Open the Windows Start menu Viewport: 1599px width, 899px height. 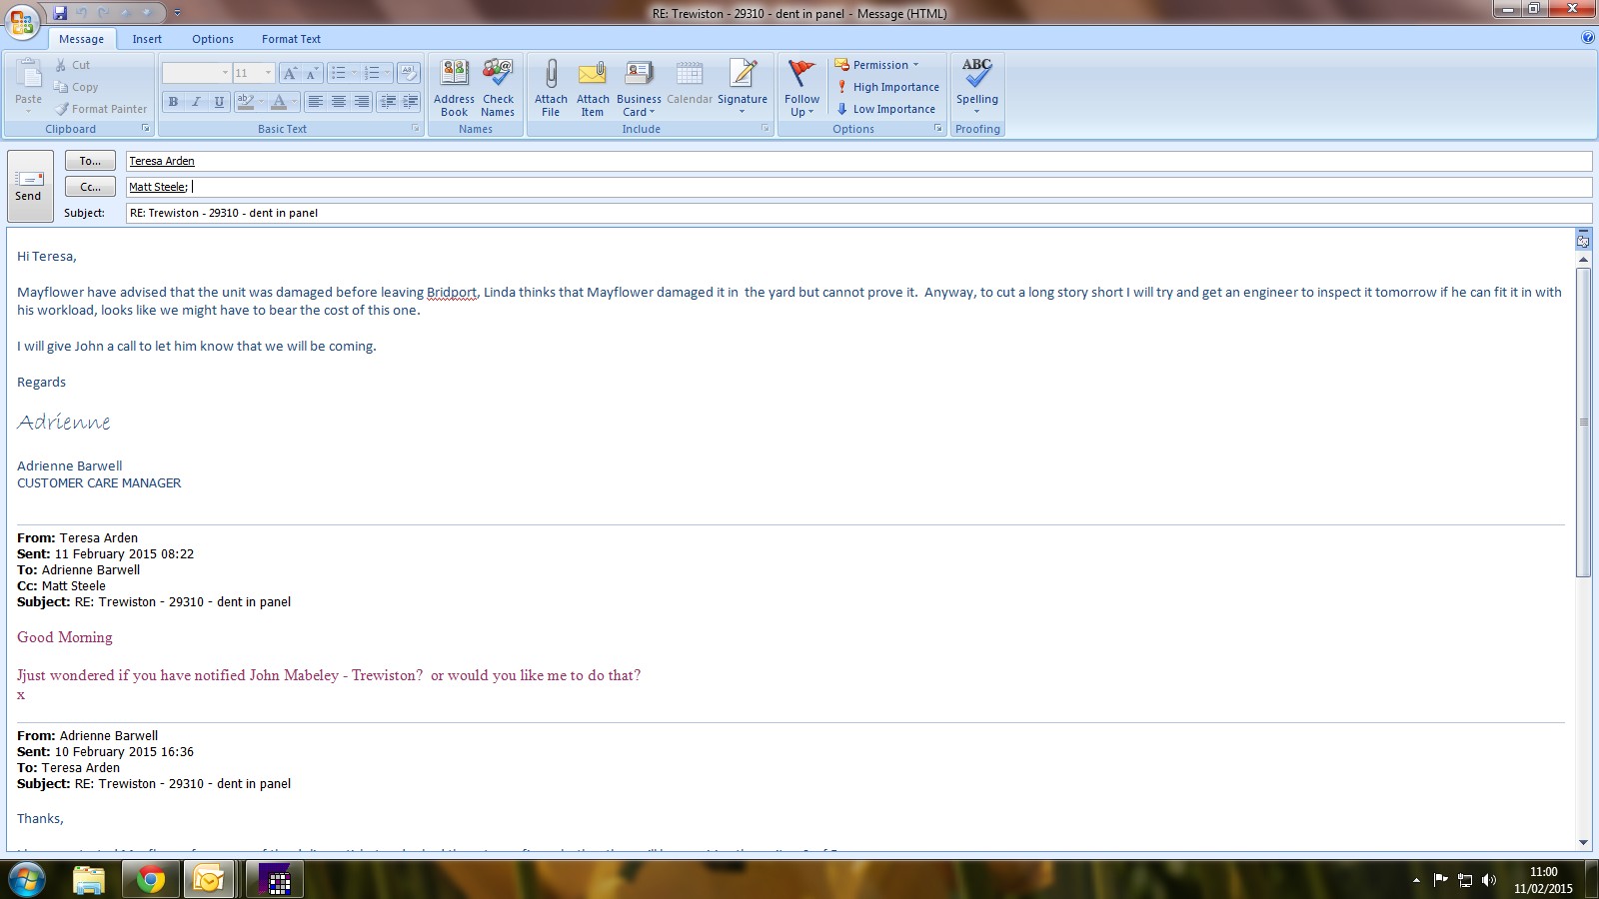(x=26, y=880)
